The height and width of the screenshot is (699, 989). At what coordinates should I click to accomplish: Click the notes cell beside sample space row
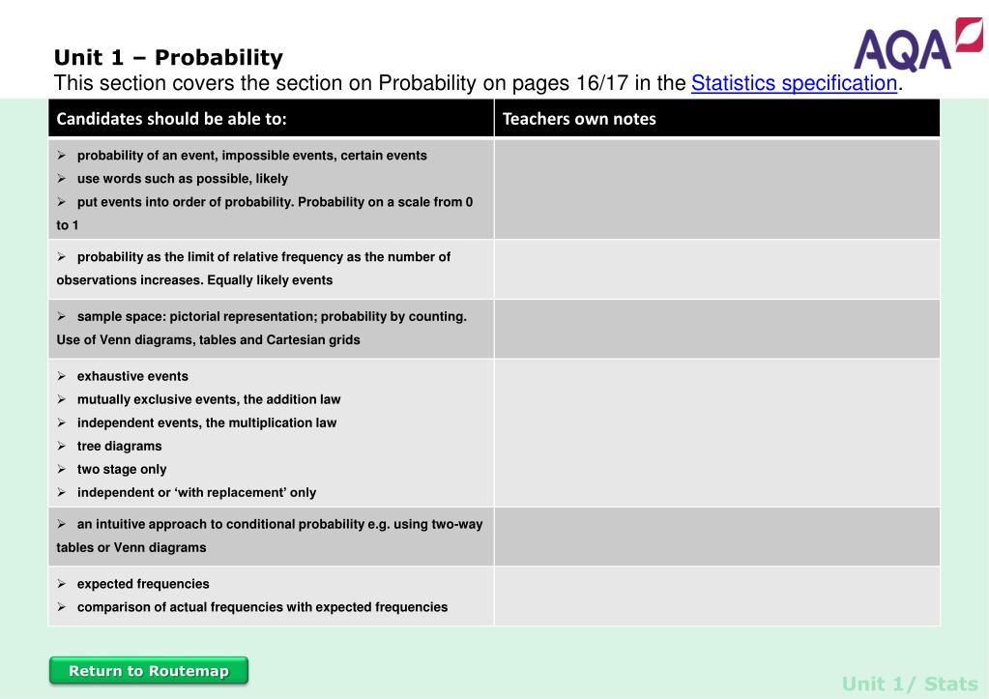click(717, 329)
